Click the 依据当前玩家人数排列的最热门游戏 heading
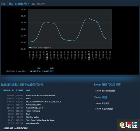Screen dimensions: 140x131 tap(22, 85)
